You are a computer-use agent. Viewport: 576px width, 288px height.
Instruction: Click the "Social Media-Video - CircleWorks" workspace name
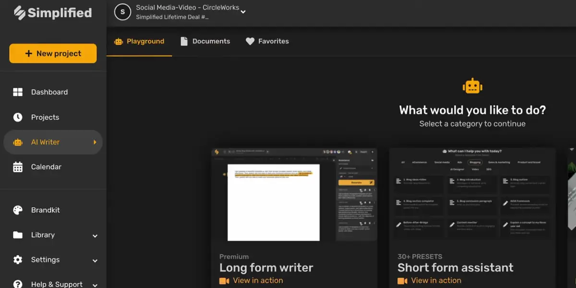187,8
